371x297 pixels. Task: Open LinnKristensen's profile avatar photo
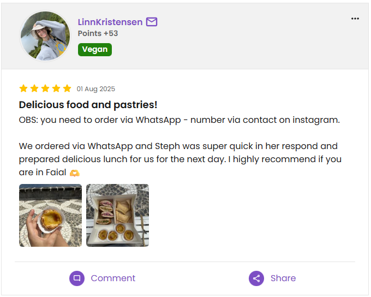45,36
